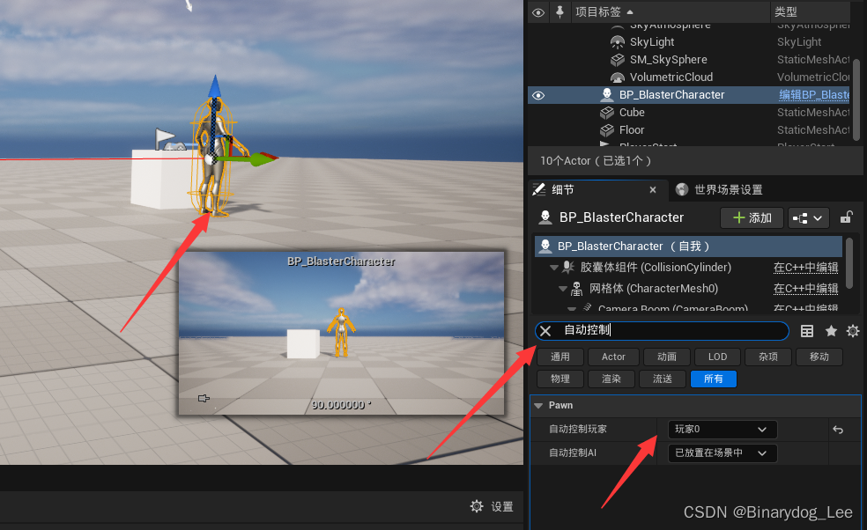Toggle property matrix table icon
The height and width of the screenshot is (530, 867).
(x=807, y=331)
